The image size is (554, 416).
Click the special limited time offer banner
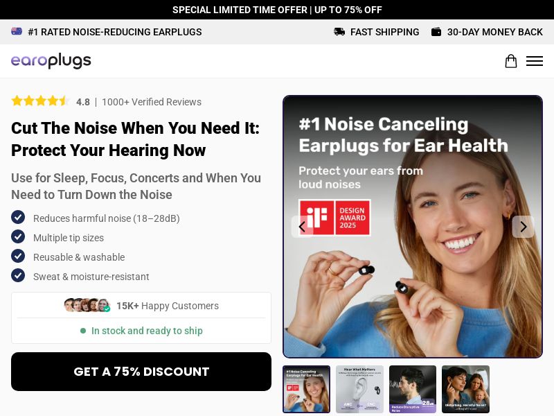277,10
